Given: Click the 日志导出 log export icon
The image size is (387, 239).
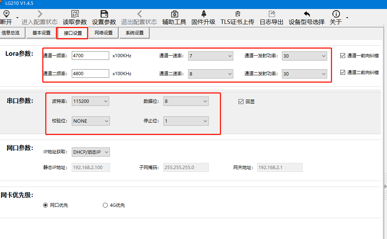Looking at the screenshot, I should pos(271,14).
